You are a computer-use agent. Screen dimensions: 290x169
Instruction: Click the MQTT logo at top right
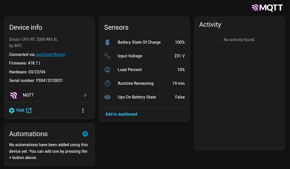pos(267,8)
